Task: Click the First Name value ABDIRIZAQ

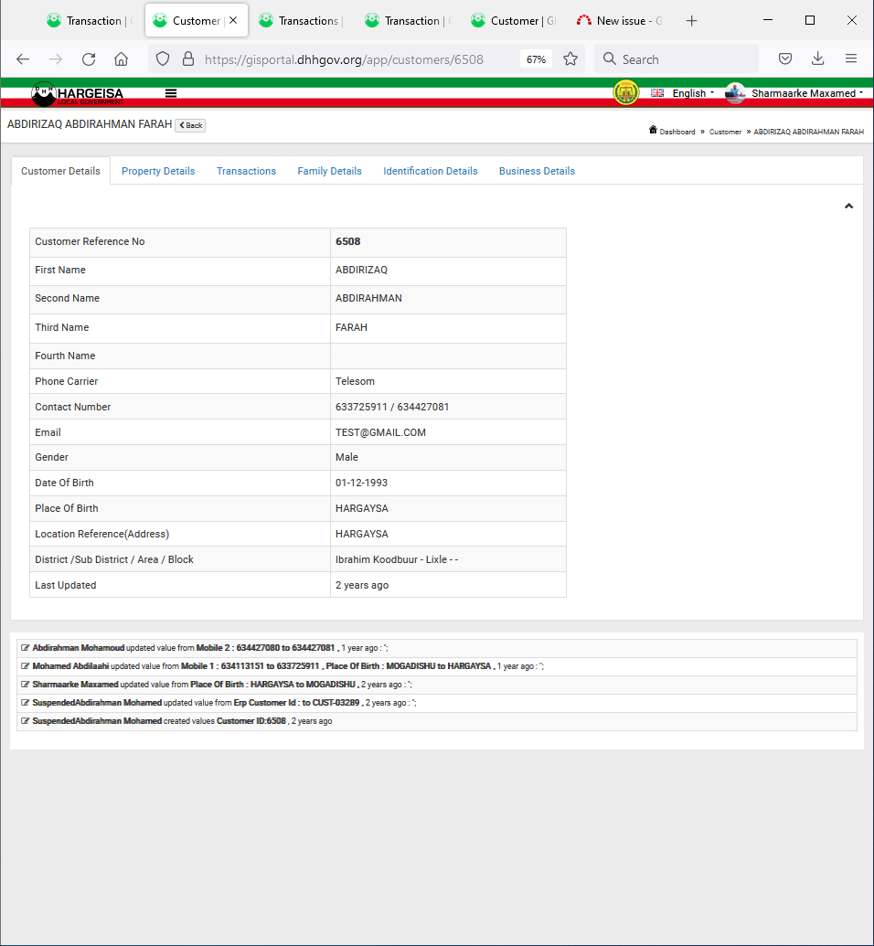Action: pyautogui.click(x=361, y=270)
